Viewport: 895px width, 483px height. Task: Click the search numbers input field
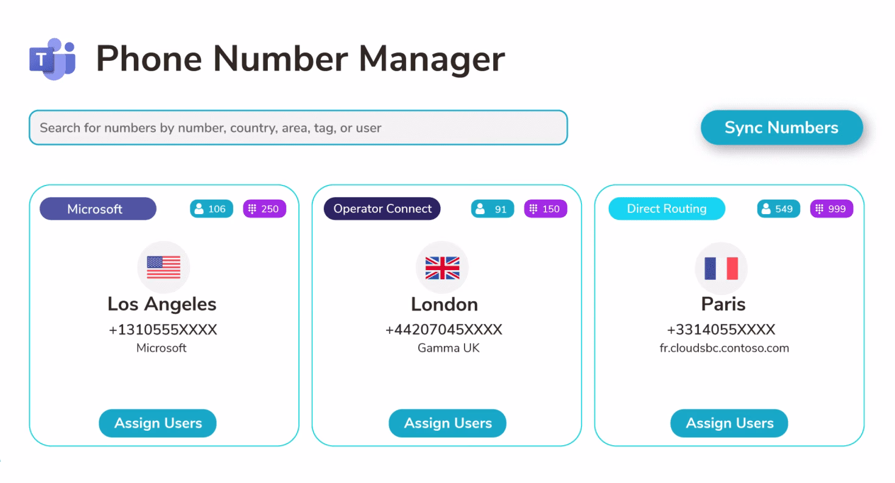pos(298,128)
